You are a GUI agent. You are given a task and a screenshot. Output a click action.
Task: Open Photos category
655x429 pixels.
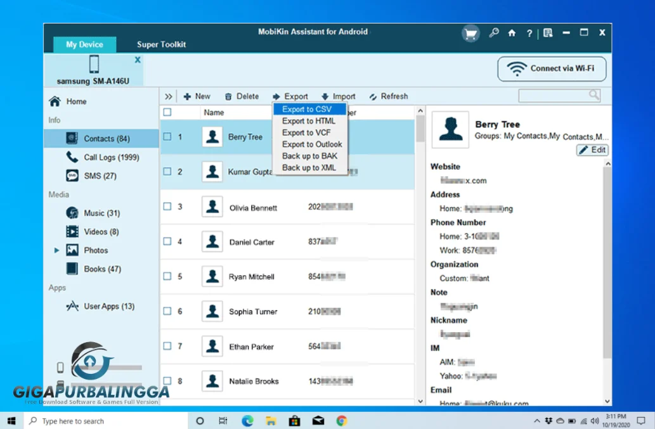87,250
